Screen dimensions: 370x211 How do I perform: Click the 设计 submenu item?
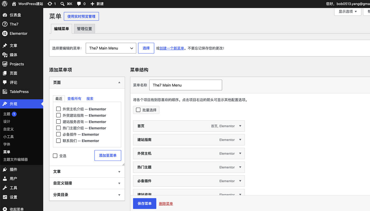click(7, 122)
